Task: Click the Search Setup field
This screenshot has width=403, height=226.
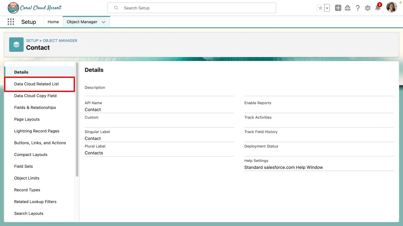Action: pos(191,8)
